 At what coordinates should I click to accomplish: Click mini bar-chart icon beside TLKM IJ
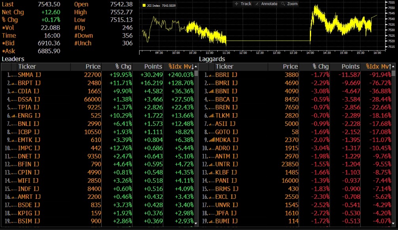212,116
